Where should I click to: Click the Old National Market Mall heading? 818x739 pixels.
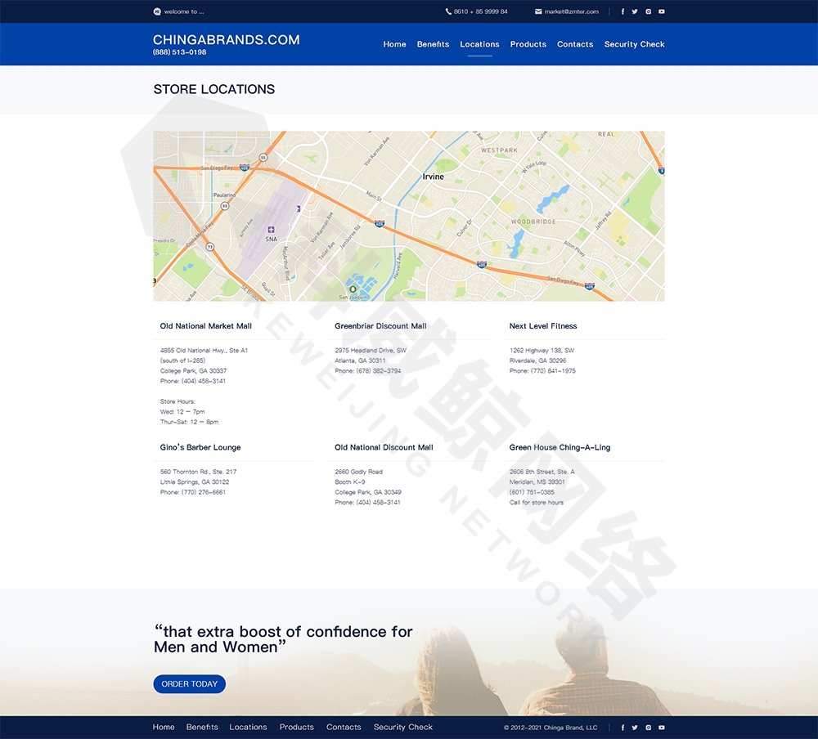coord(205,326)
